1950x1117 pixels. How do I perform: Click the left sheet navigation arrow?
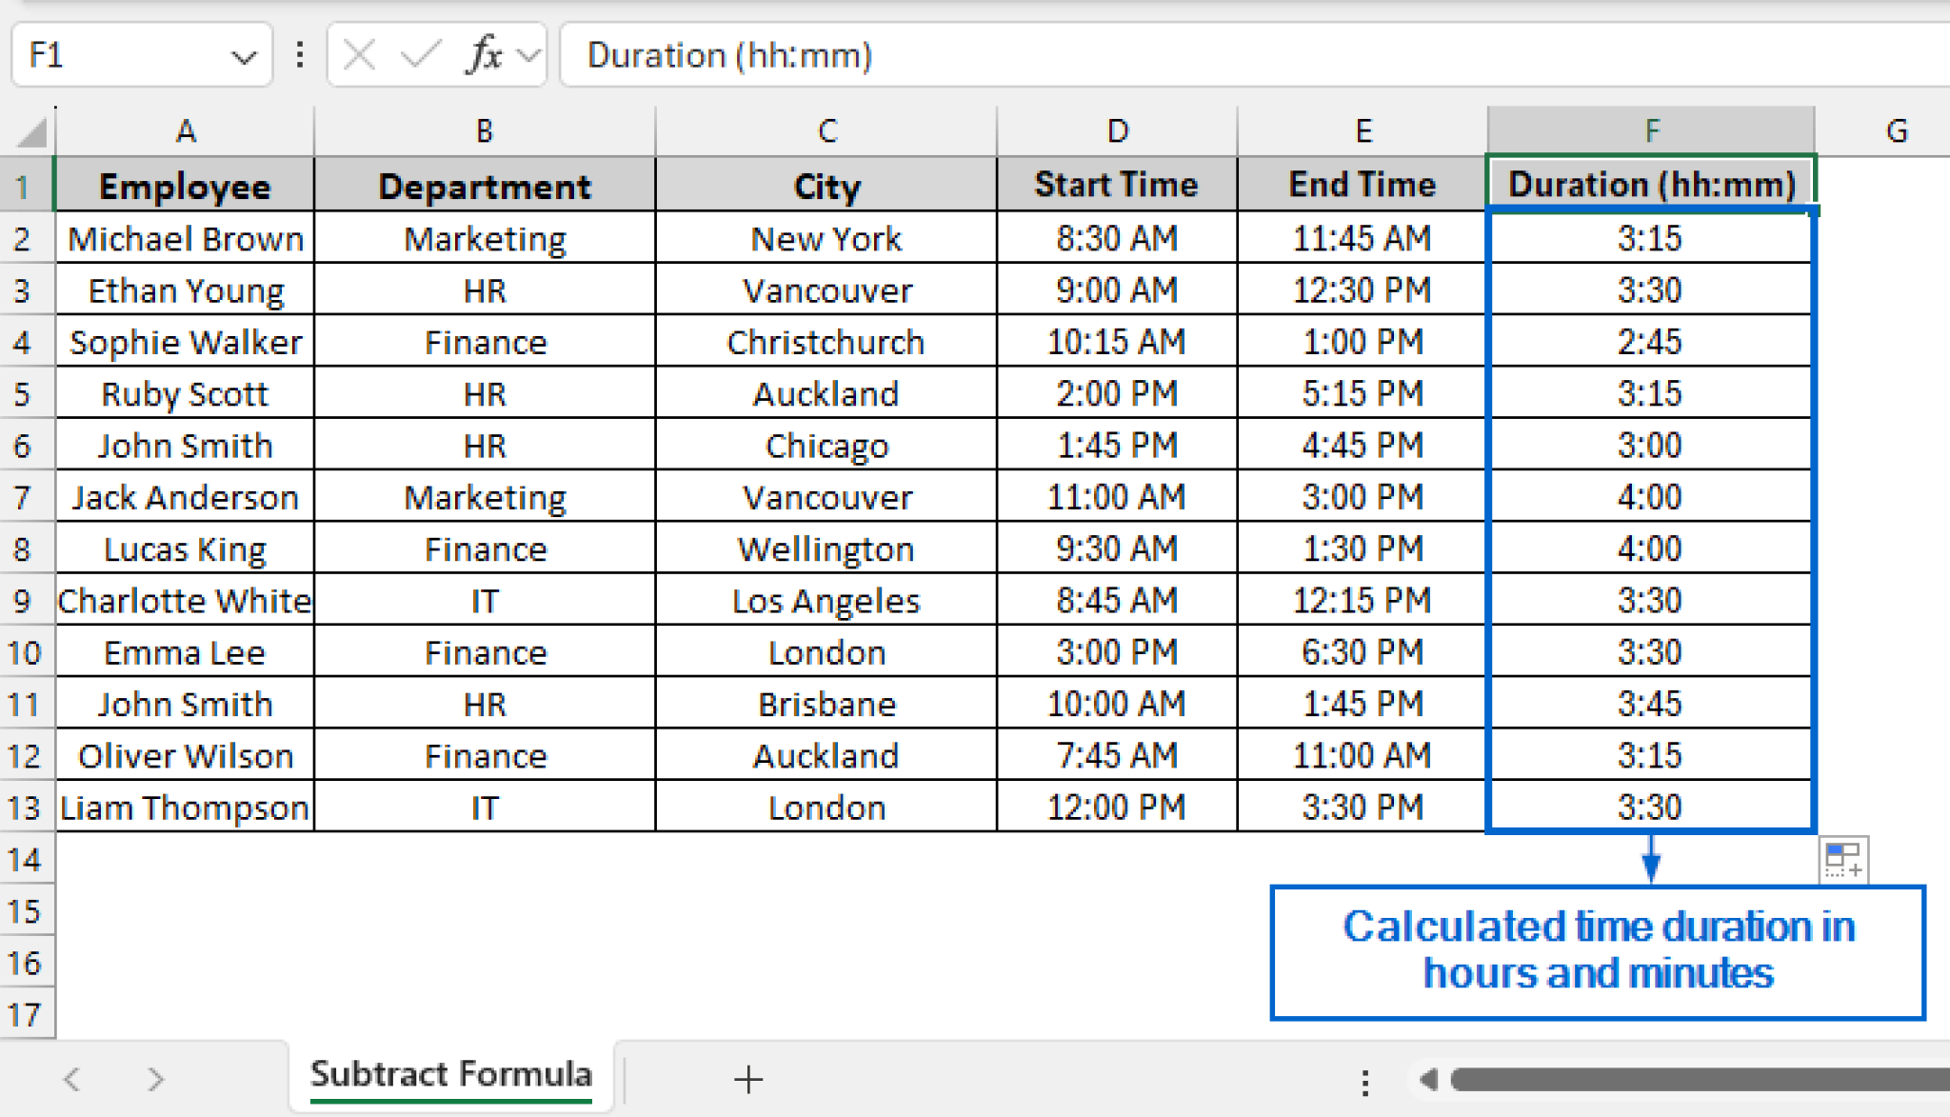[x=72, y=1077]
